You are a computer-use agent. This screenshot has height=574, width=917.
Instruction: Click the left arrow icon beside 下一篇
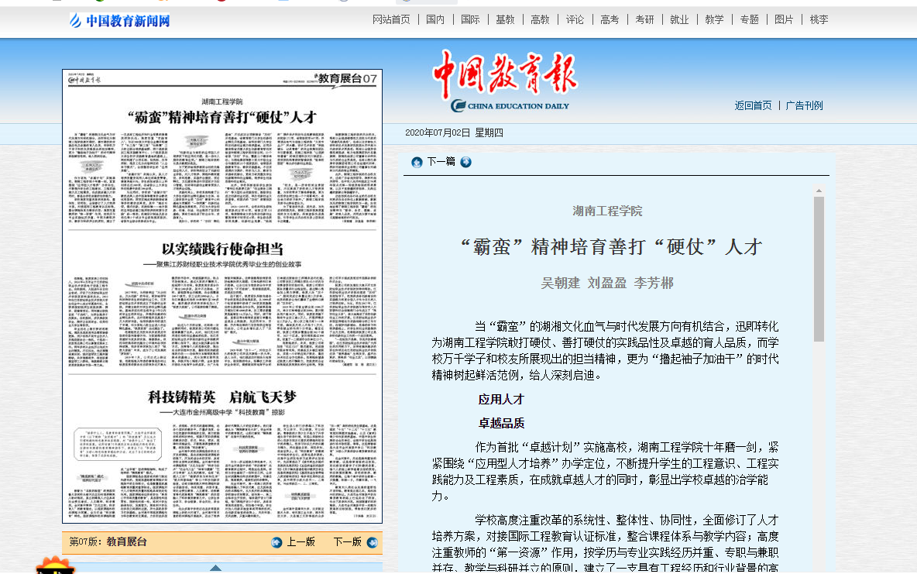417,162
